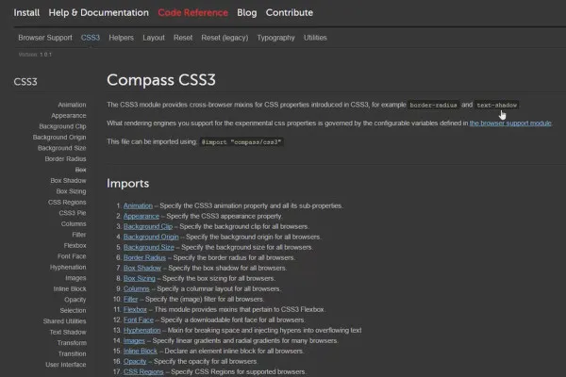
Task: Follow Box Shadow link in Imports list
Action: pos(142,268)
